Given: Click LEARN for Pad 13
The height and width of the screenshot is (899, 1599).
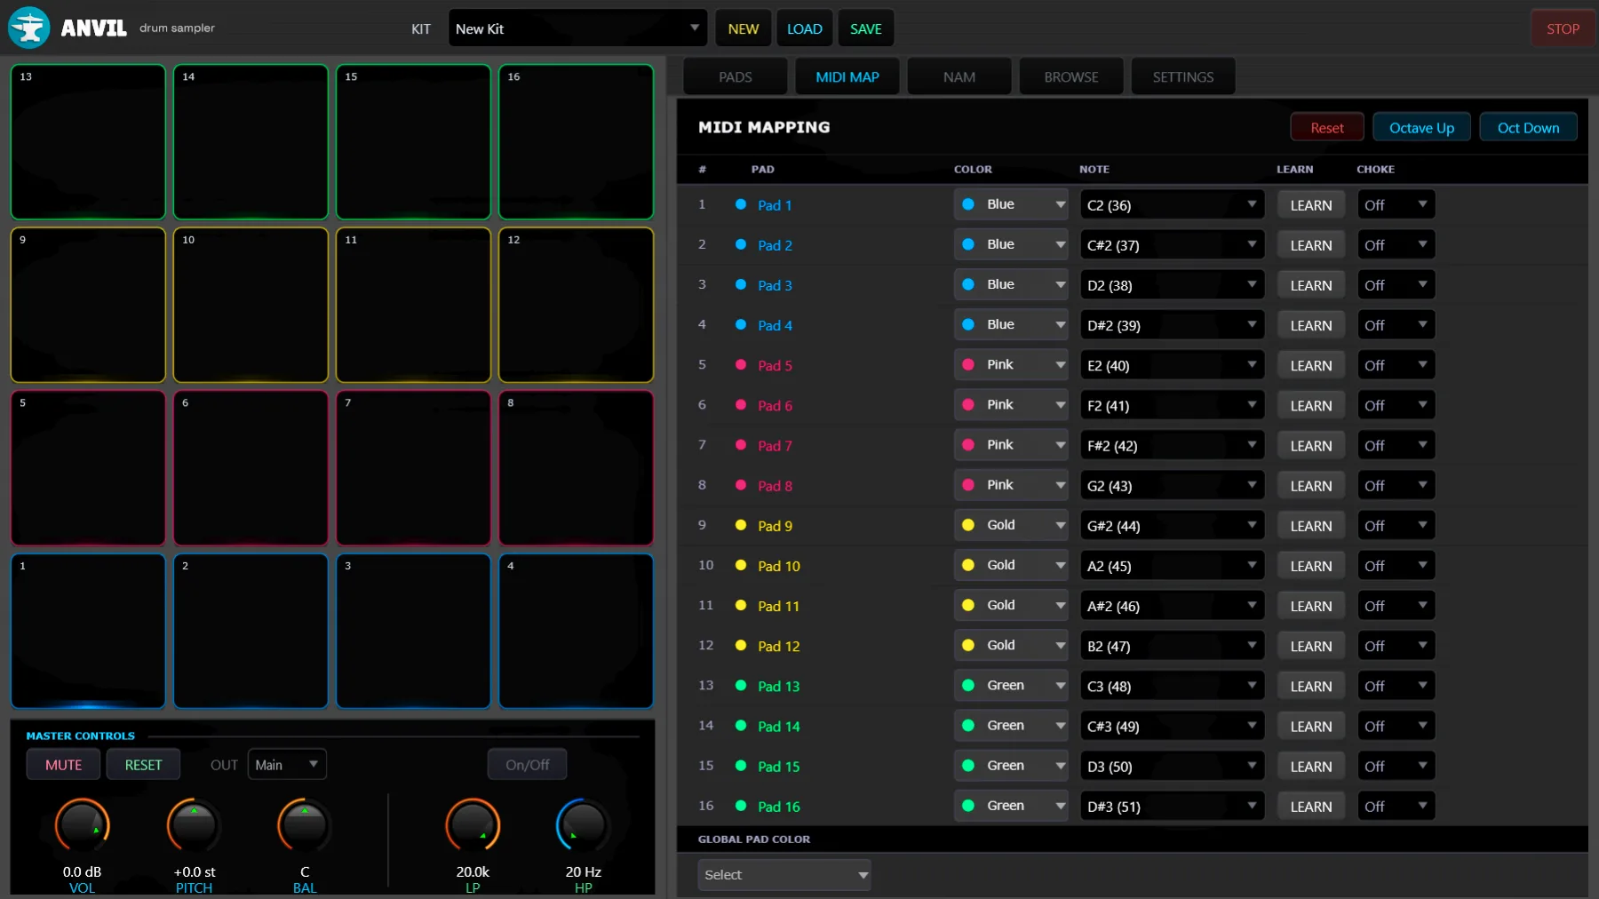Looking at the screenshot, I should [1310, 687].
